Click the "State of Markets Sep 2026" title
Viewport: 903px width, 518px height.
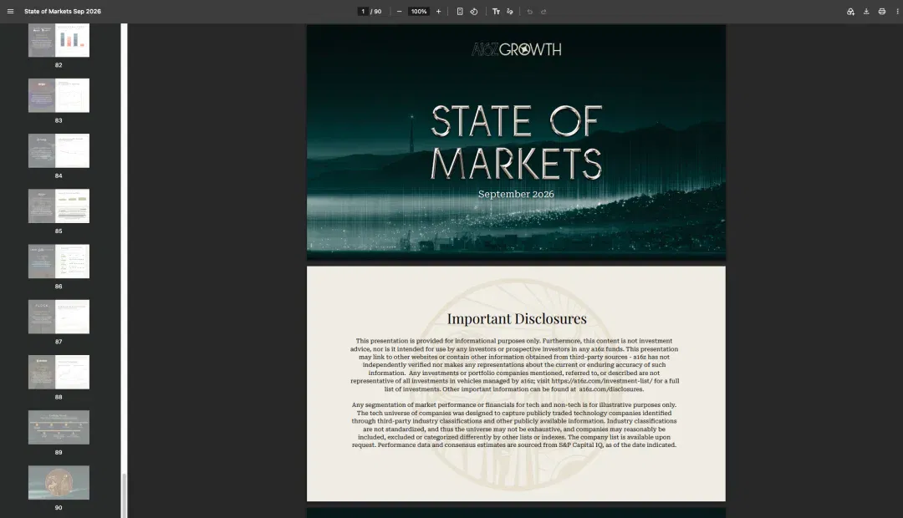tap(63, 12)
